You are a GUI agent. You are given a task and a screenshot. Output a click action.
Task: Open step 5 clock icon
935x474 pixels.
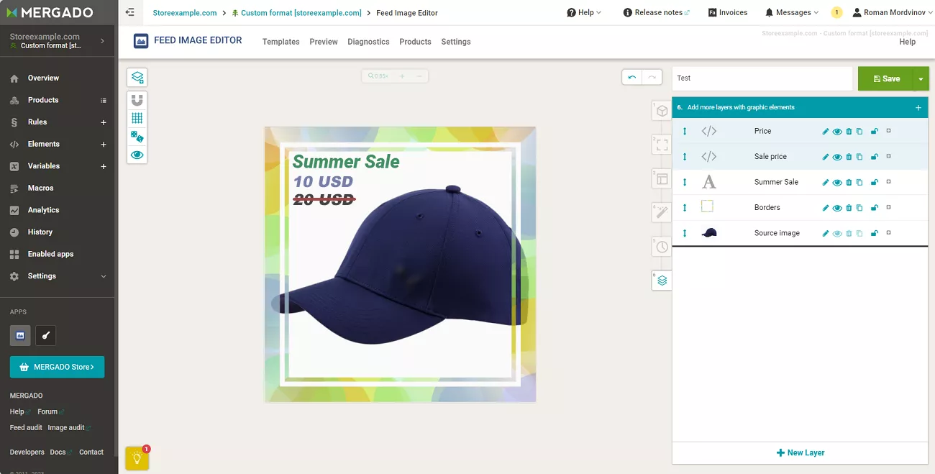click(x=662, y=246)
